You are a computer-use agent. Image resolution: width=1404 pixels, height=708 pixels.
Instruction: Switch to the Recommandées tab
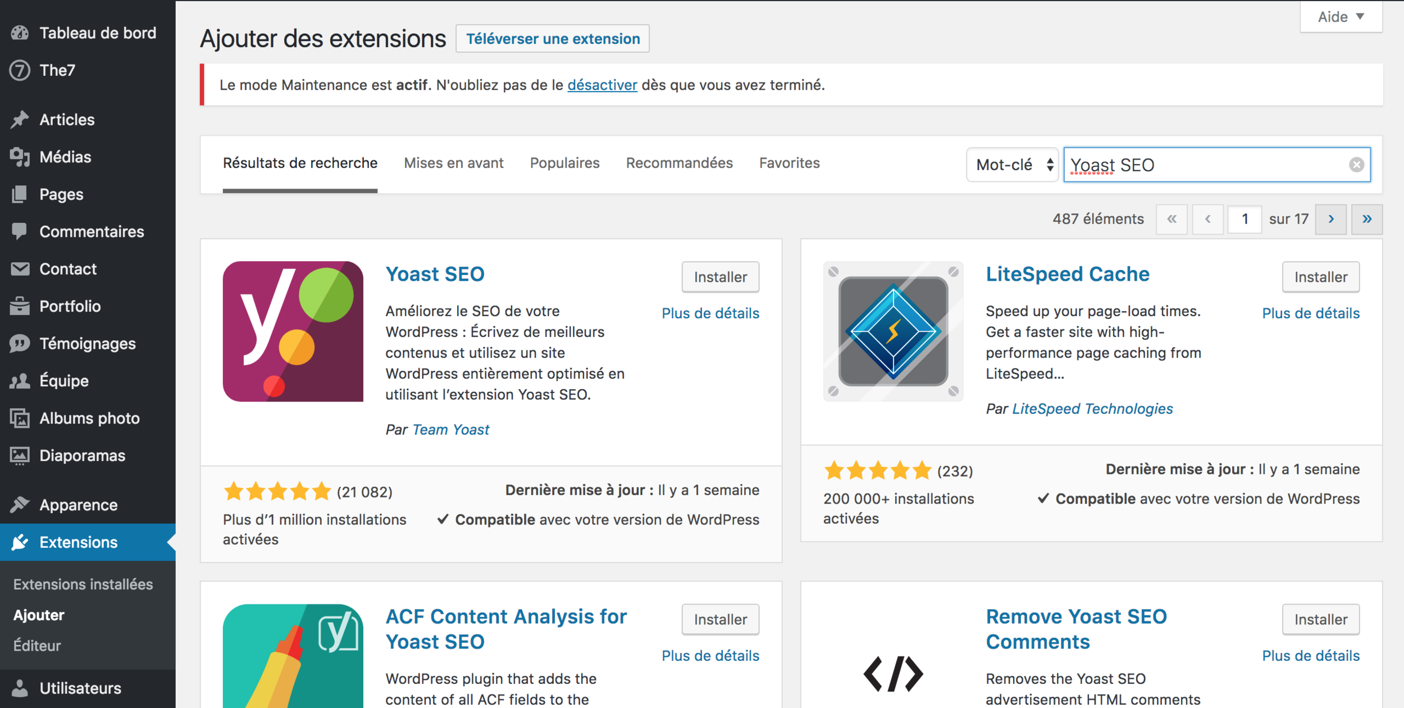[679, 163]
